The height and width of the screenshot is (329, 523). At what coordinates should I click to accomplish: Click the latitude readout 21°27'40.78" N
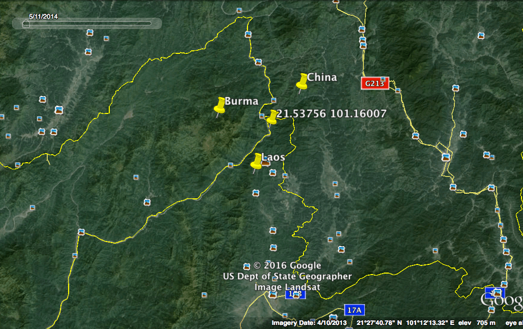coord(379,323)
